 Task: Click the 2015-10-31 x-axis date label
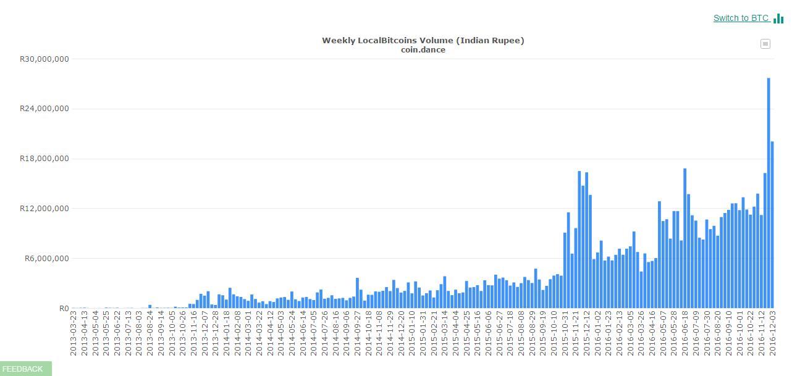[x=565, y=334]
